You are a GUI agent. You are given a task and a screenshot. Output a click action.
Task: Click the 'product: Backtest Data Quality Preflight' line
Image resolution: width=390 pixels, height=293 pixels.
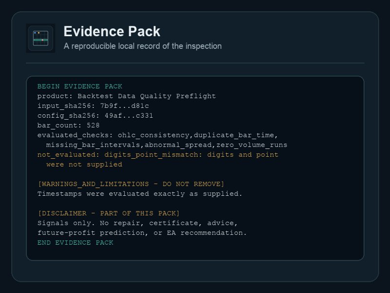[x=127, y=96]
